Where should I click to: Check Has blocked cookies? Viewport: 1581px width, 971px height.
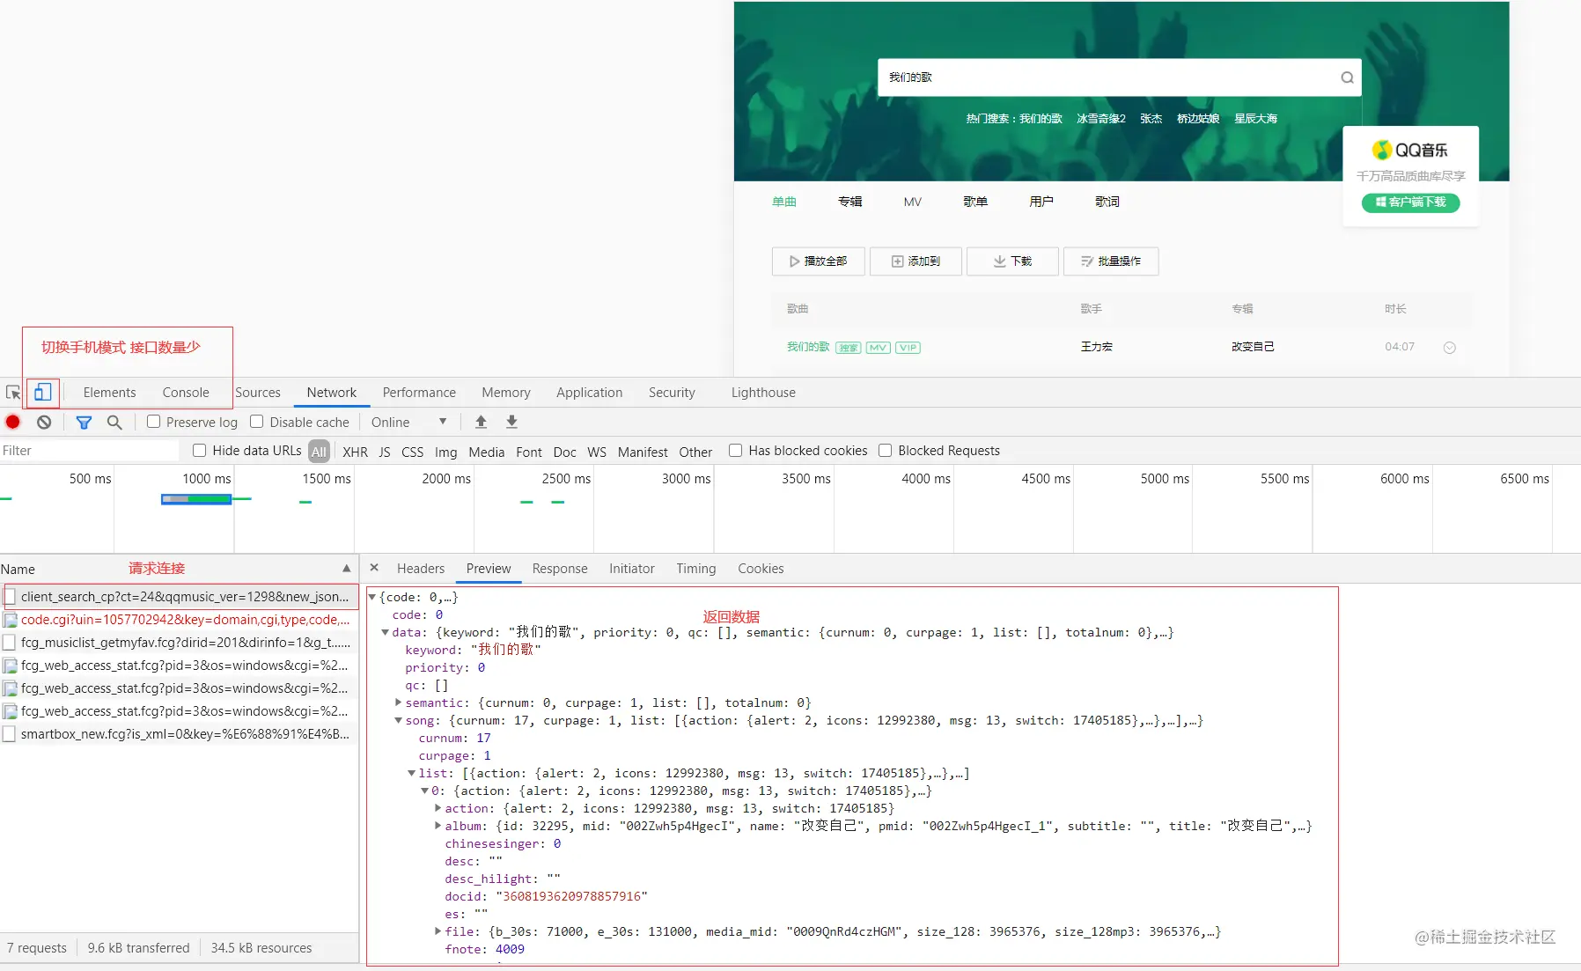click(736, 450)
